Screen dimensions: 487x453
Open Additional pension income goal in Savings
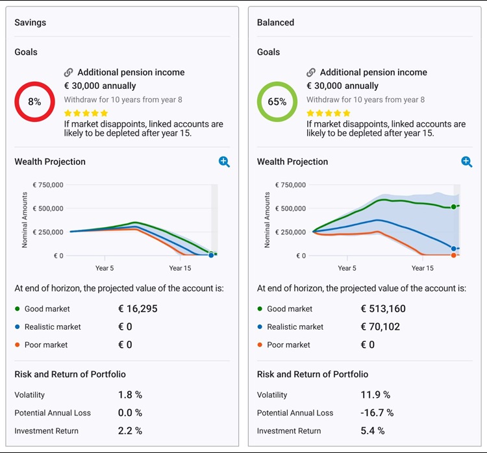[131, 73]
